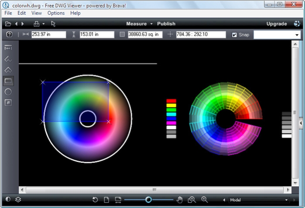Click the coordinates field 784.36 : 292.10
This screenshot has height=208, width=305.
(201, 34)
